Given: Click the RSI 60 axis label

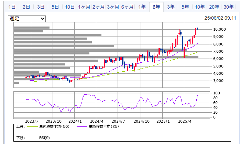Looking at the screenshot, I should point(215,103).
